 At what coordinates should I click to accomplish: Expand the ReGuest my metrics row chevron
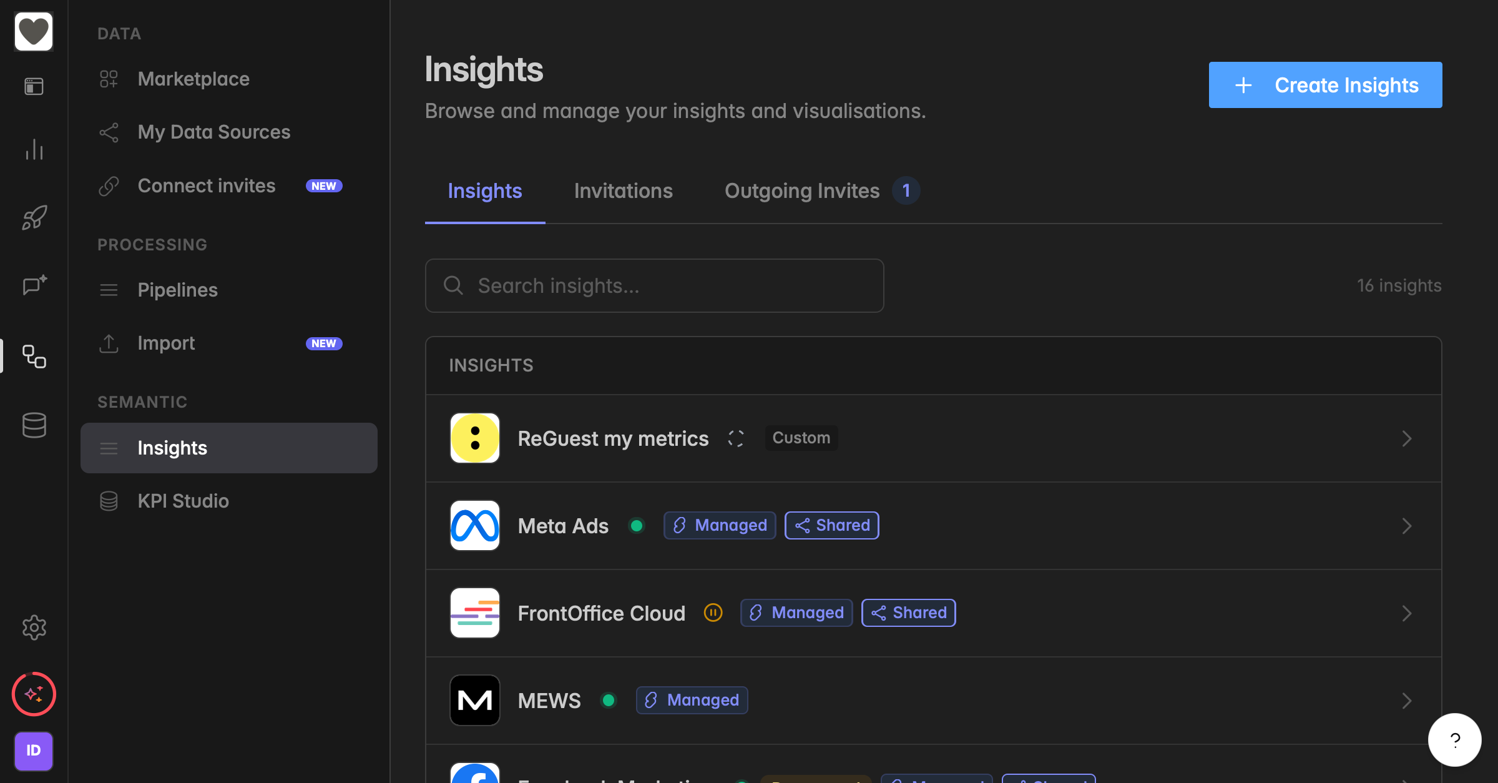[1407, 438]
